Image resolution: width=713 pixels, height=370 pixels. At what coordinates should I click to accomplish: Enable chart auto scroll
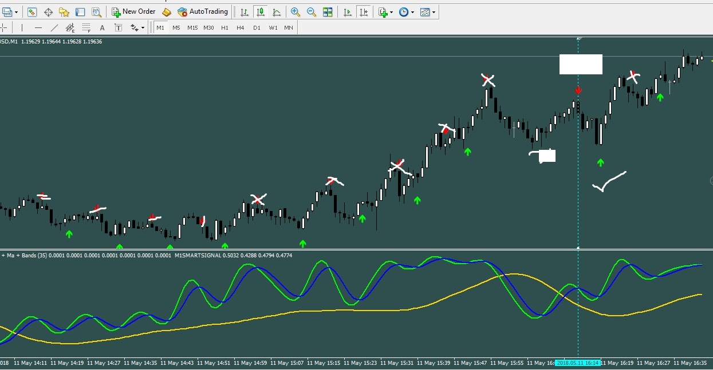click(348, 11)
